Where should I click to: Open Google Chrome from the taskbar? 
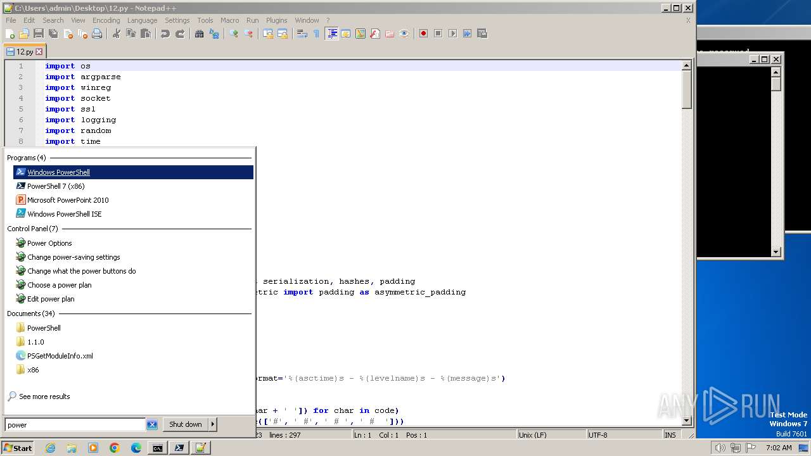pos(114,448)
